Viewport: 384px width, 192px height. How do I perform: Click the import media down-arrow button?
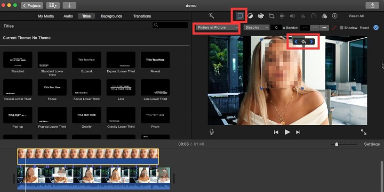click(x=69, y=5)
